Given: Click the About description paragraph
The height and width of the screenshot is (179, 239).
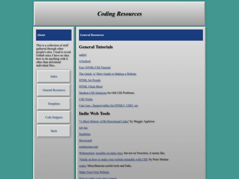Looking at the screenshot, I should point(54,55).
